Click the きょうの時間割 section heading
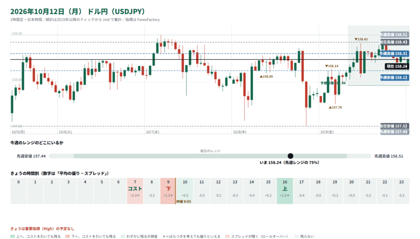Screen dimensions: 420x239 point(59,174)
